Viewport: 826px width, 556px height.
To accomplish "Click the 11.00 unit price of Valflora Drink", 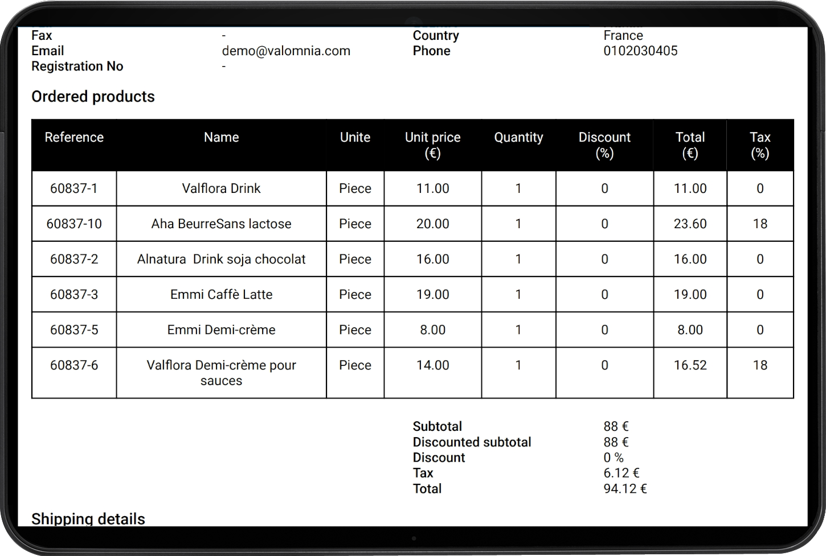I will pyautogui.click(x=433, y=188).
